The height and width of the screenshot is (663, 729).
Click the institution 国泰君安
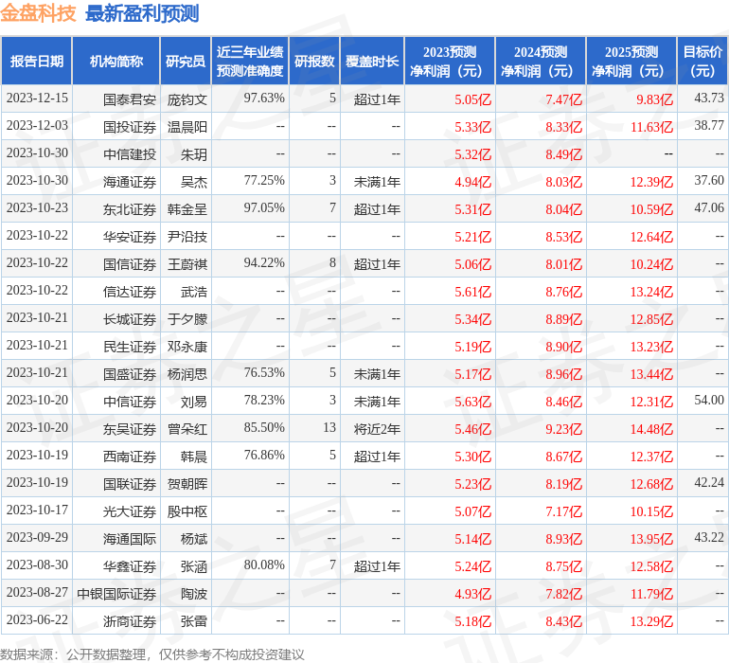(x=130, y=99)
